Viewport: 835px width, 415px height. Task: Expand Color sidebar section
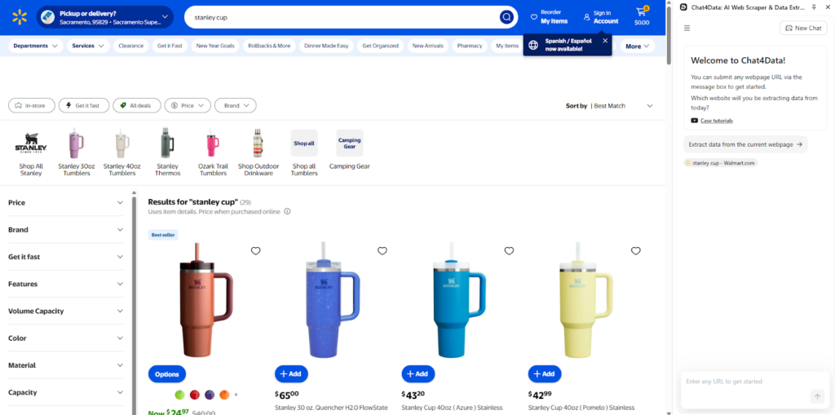tap(66, 338)
